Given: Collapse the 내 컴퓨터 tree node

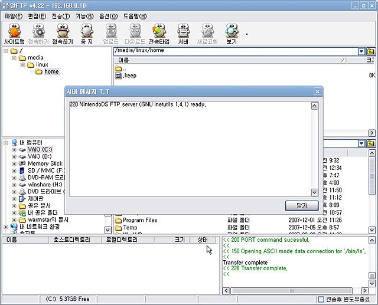Looking at the screenshot, I should 6,143.
